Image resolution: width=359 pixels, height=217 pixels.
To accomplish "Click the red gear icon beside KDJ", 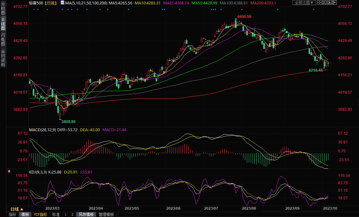I will click(9, 171).
